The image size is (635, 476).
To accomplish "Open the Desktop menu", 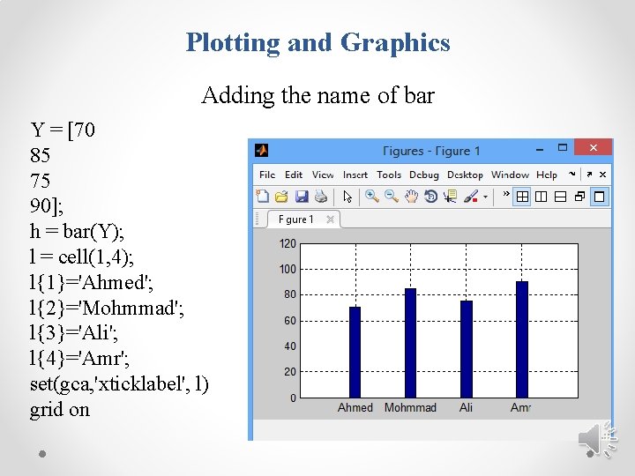I will [x=465, y=175].
